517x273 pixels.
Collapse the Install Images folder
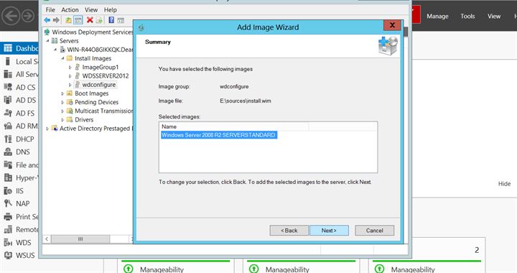click(x=62, y=58)
